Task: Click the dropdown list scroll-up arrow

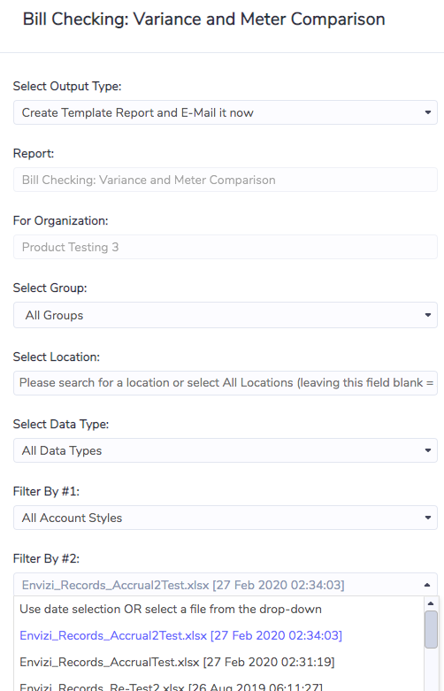Action: pyautogui.click(x=431, y=603)
